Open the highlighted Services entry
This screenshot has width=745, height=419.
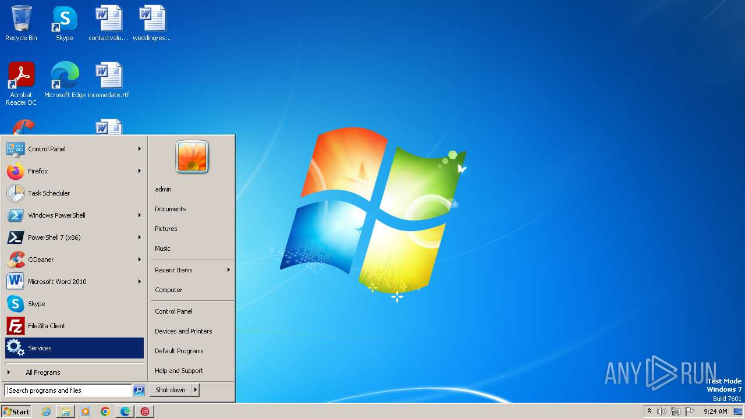[74, 348]
